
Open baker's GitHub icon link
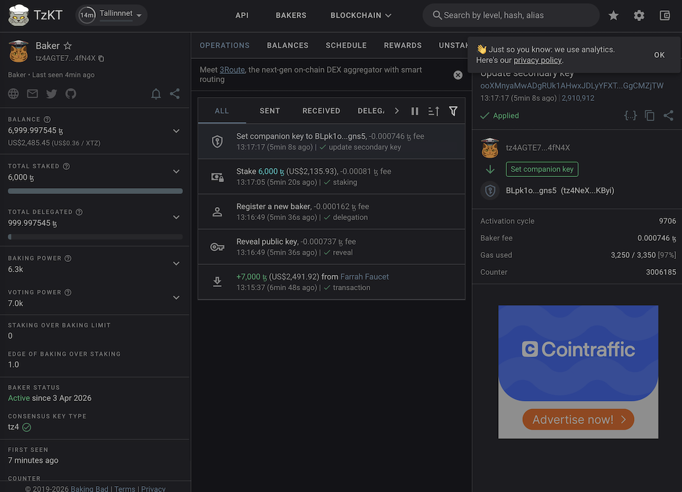click(71, 93)
